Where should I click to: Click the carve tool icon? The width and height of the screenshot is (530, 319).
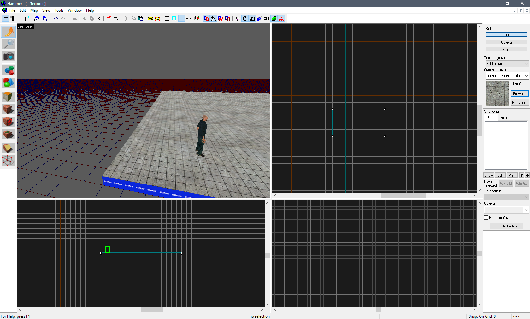[x=75, y=19]
